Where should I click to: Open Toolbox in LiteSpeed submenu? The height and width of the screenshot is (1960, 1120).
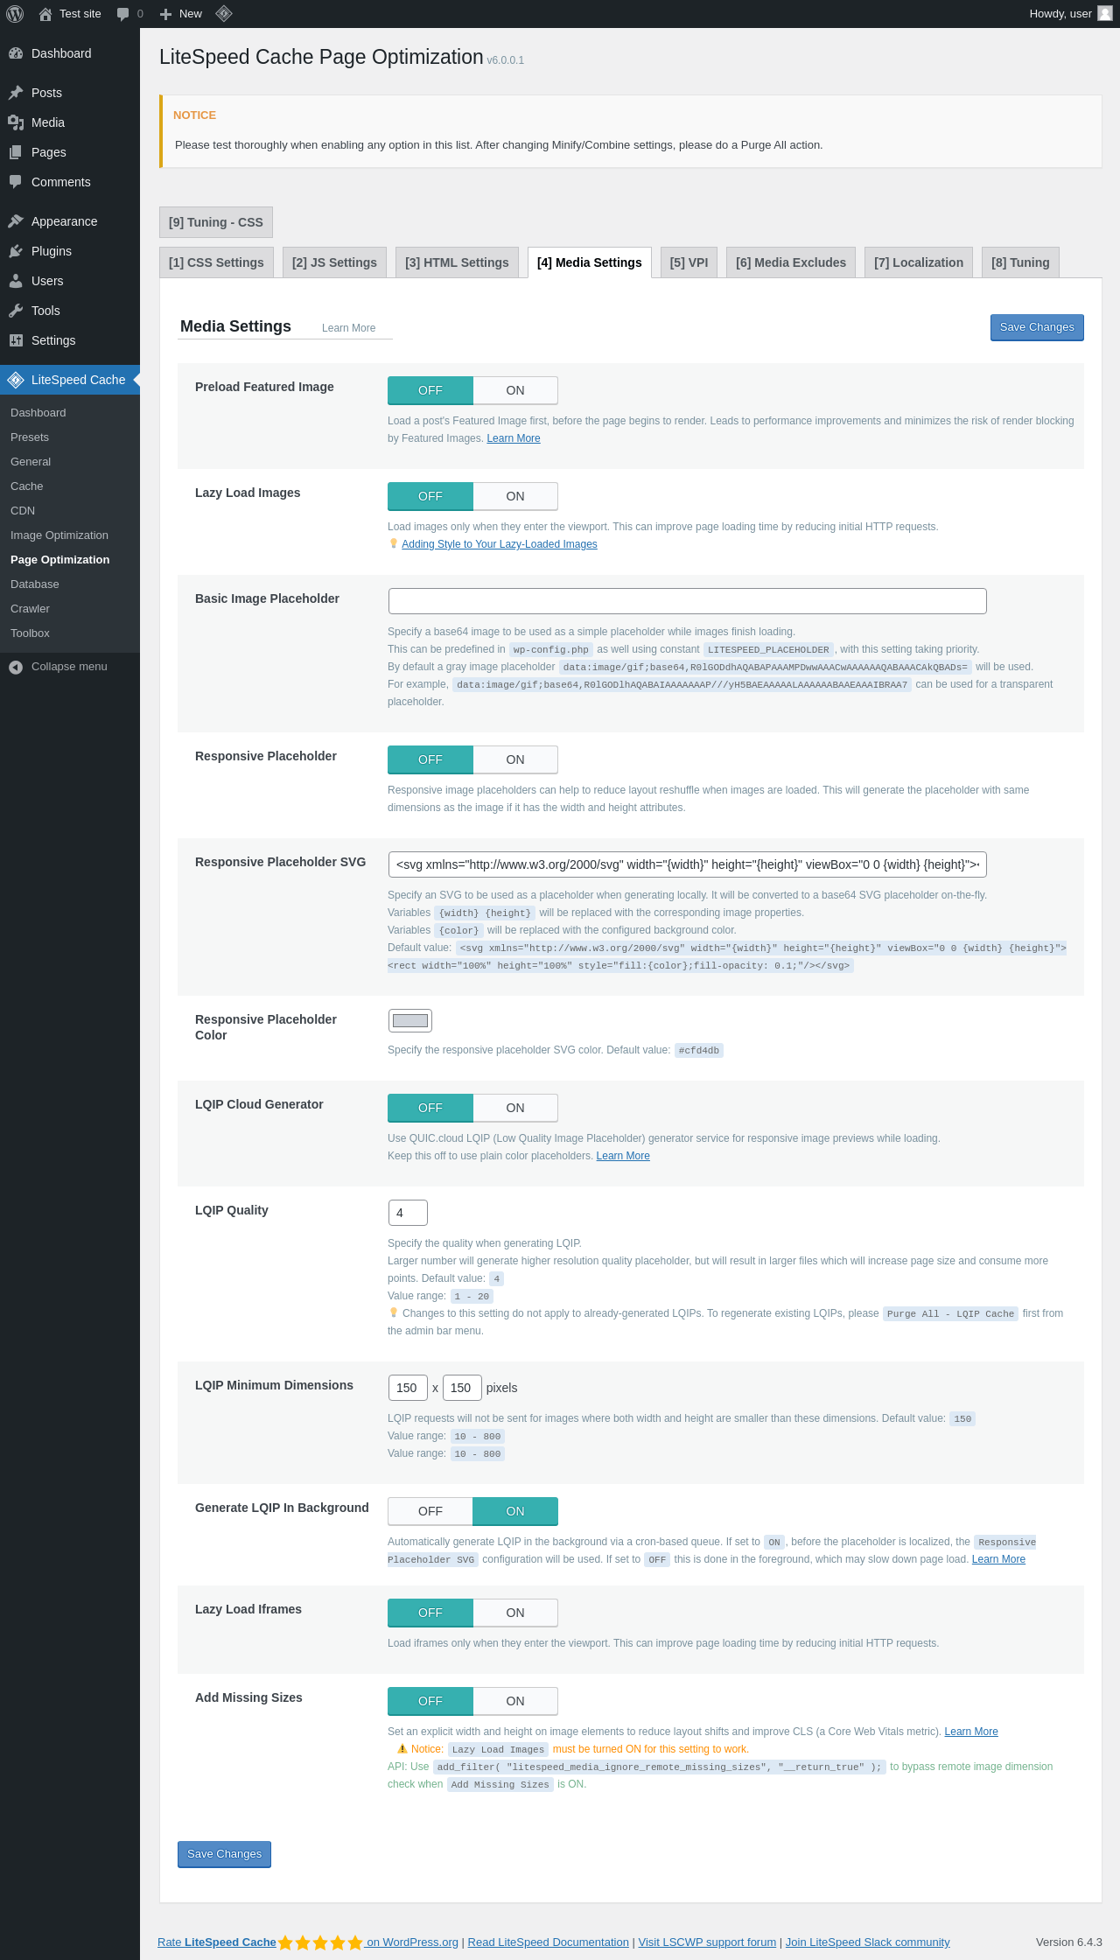(31, 633)
